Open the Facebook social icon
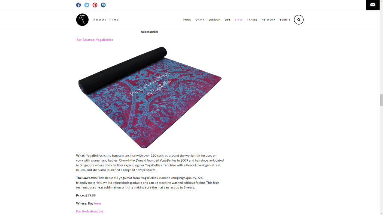Image resolution: width=383 pixels, height=215 pixels. point(79,5)
